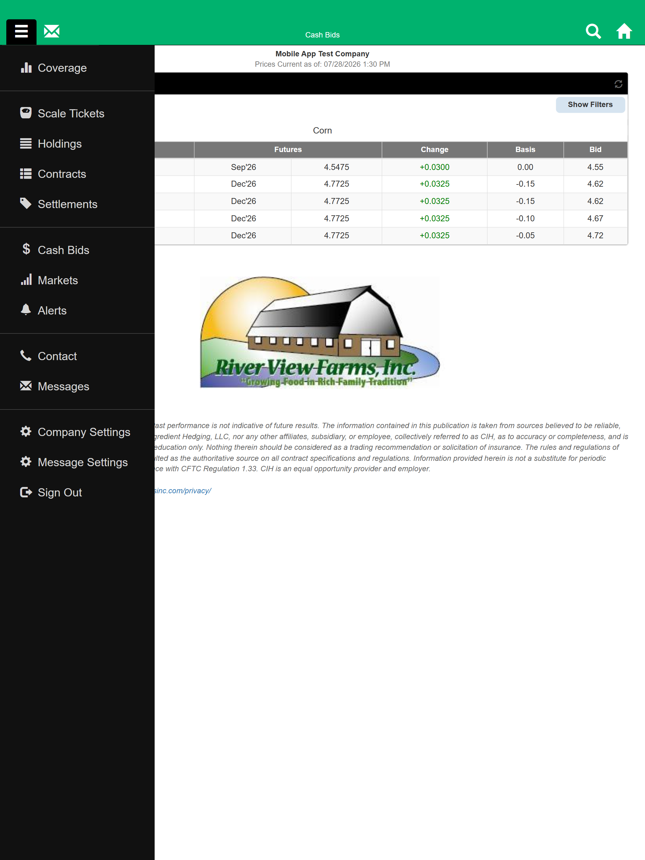Go to home via house icon
This screenshot has width=645, height=860.
624,31
